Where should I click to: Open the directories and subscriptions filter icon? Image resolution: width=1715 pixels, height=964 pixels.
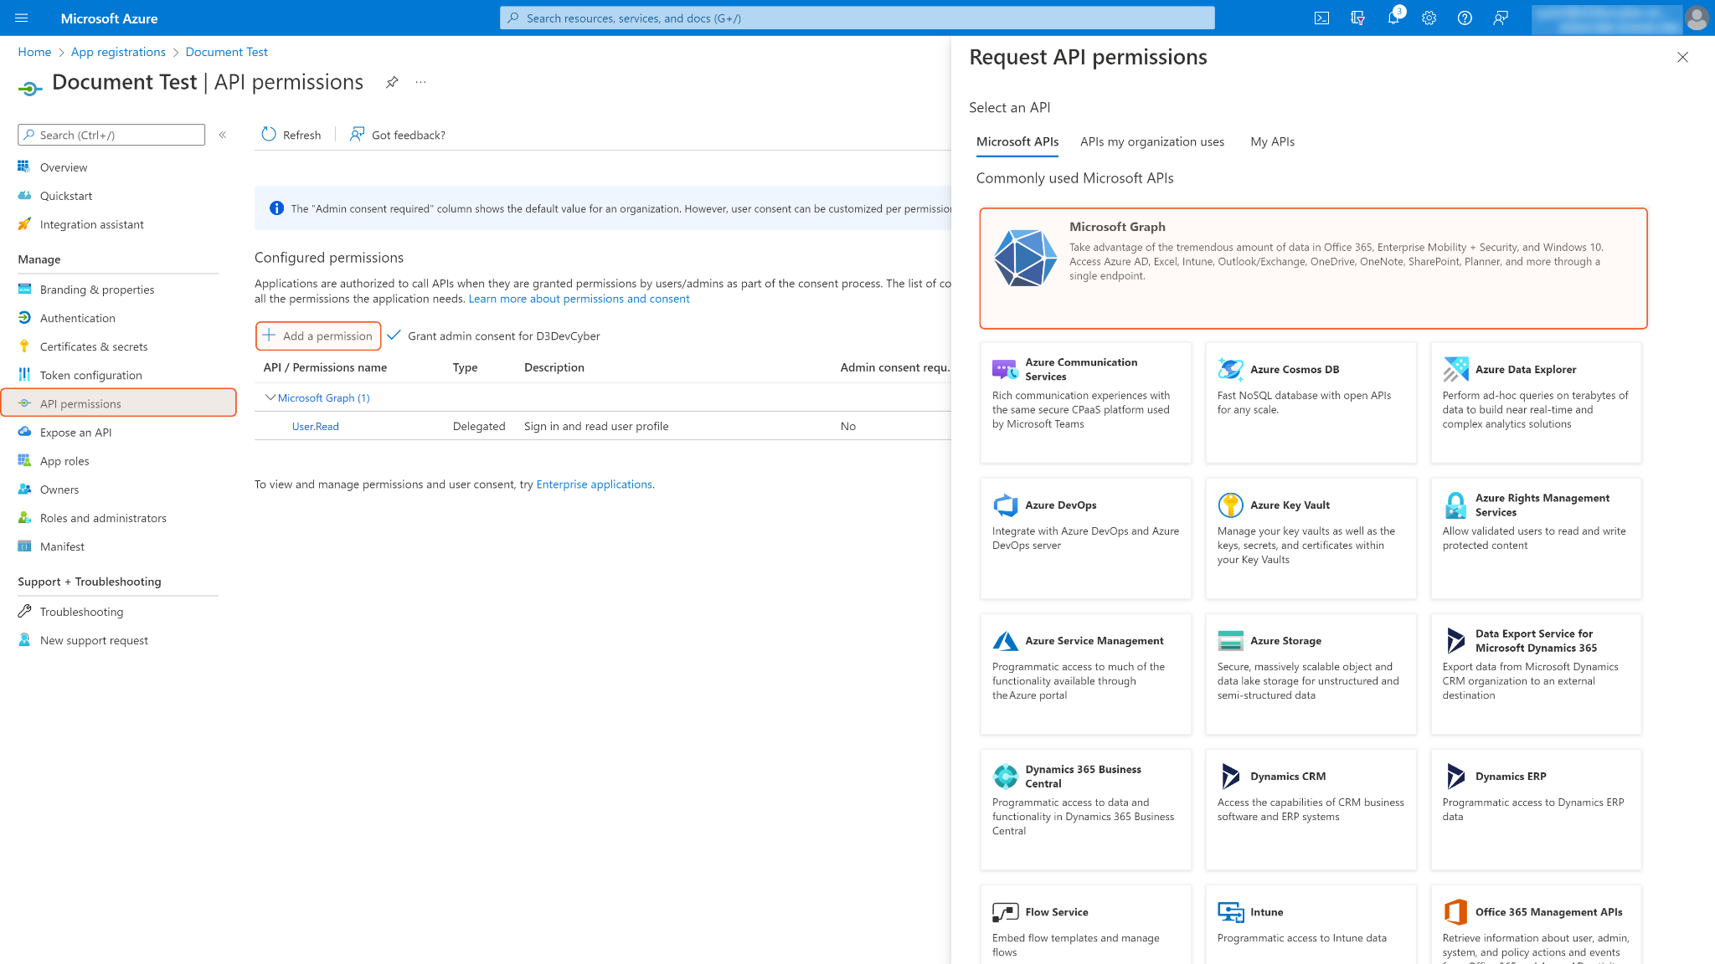click(x=1357, y=18)
